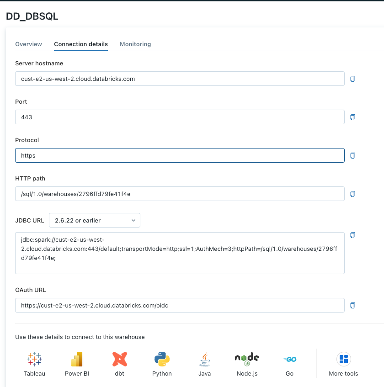Copy the JDBC URL string
Screen dimensions: 384x387
click(x=352, y=235)
